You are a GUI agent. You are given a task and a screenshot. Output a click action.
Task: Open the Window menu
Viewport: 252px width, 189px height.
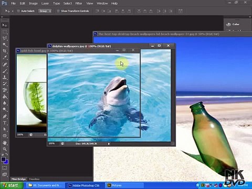tap(102, 3)
